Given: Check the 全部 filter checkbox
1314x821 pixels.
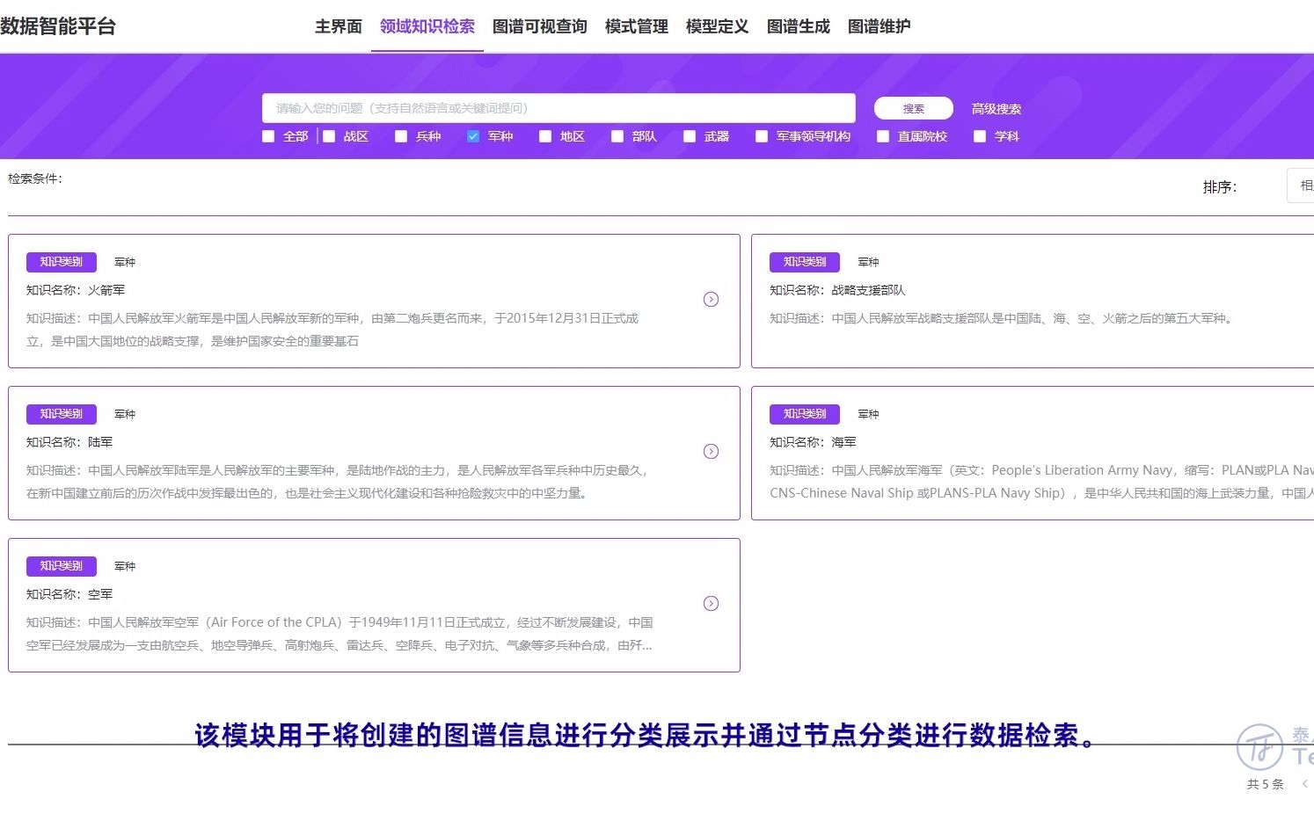Looking at the screenshot, I should (268, 136).
